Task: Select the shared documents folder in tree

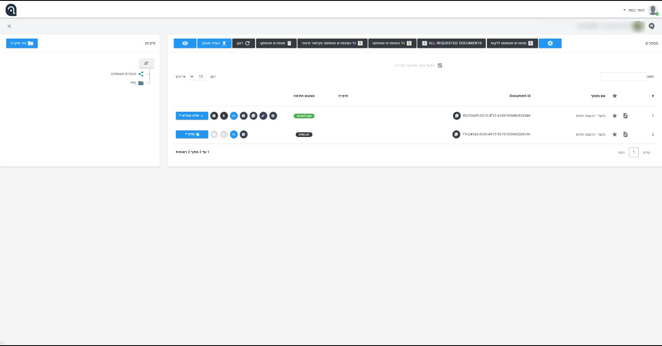Action: coord(124,74)
